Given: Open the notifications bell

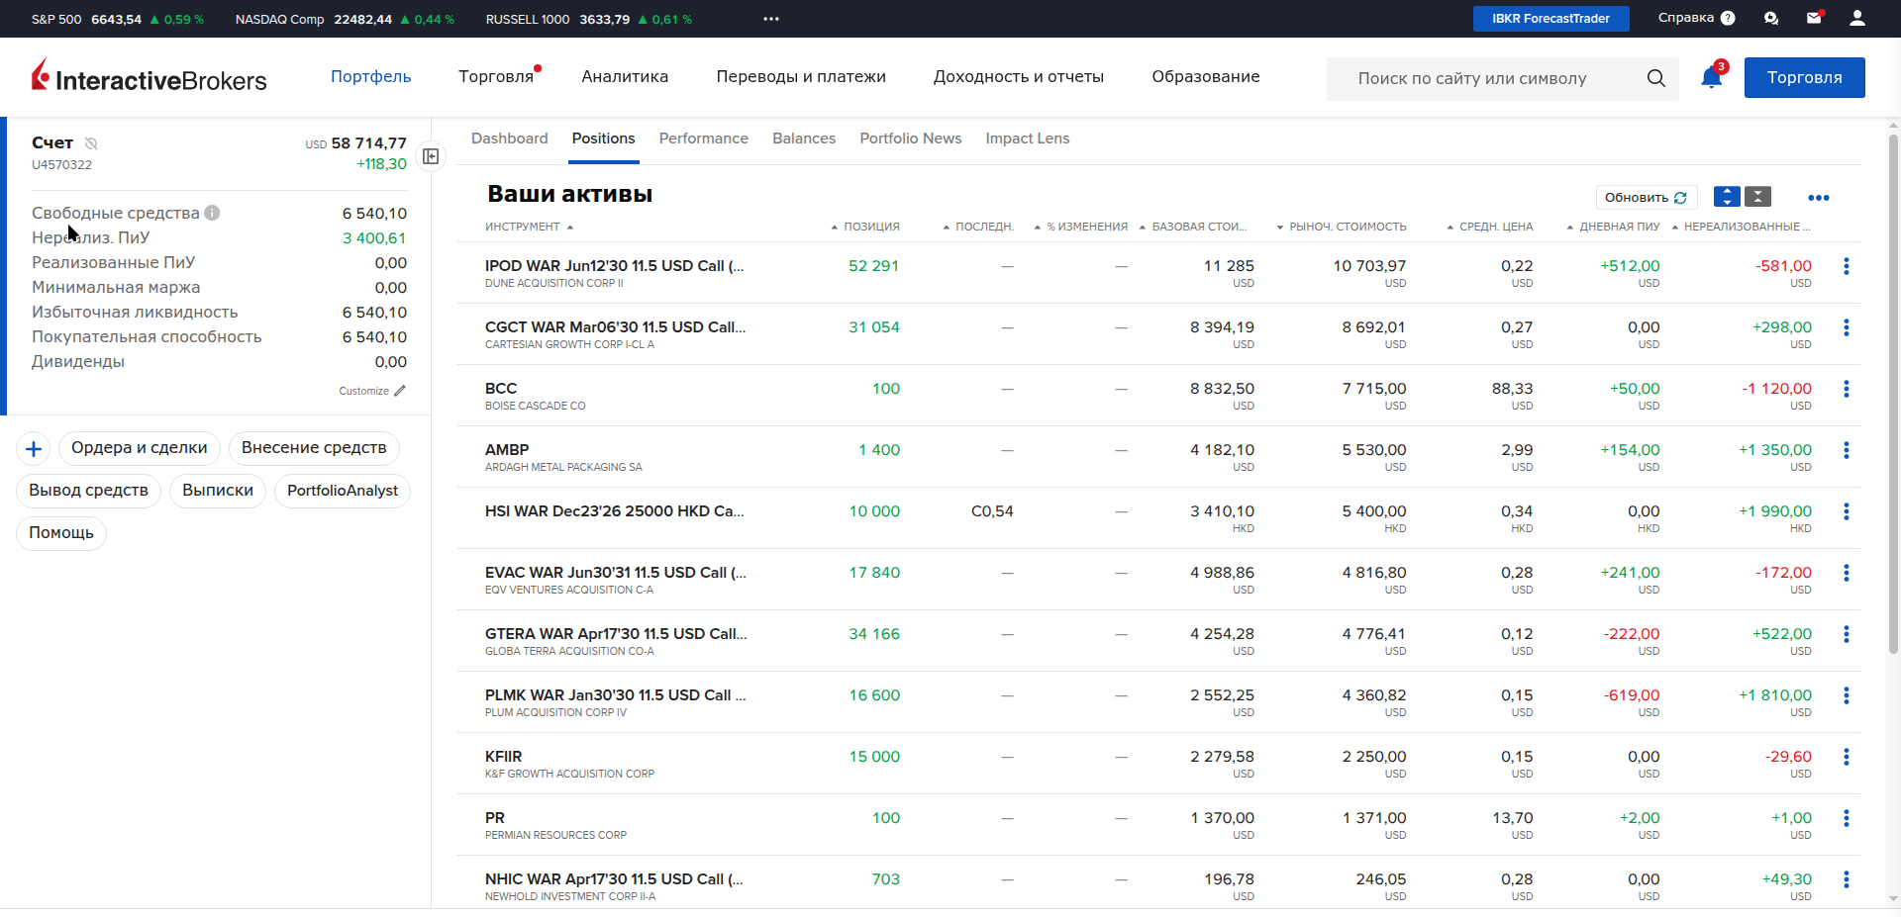Looking at the screenshot, I should coord(1711,77).
